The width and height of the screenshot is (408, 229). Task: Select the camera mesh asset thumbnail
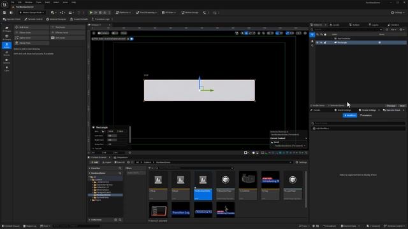248,185
